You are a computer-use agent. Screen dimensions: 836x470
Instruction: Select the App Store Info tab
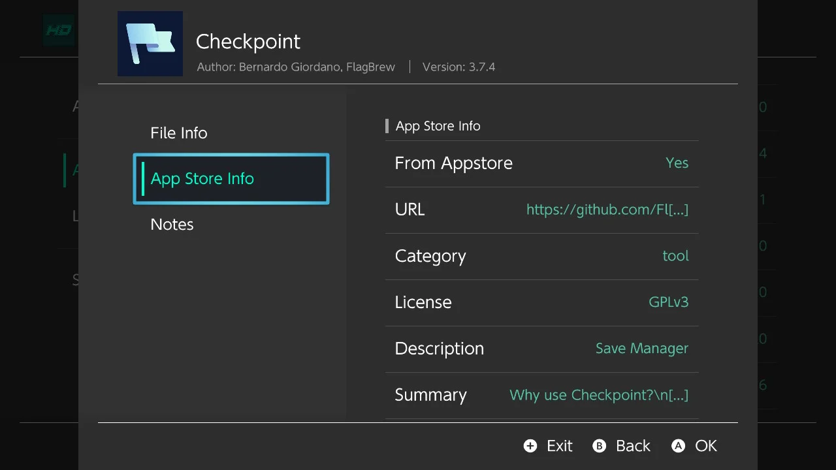tap(231, 179)
